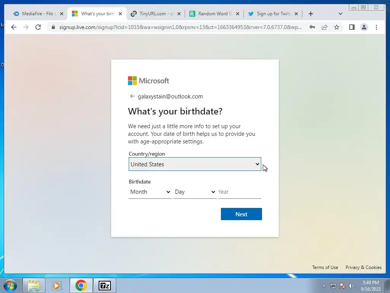Close the Random Word Generator tab
The width and height of the screenshot is (390, 293).
[238, 14]
